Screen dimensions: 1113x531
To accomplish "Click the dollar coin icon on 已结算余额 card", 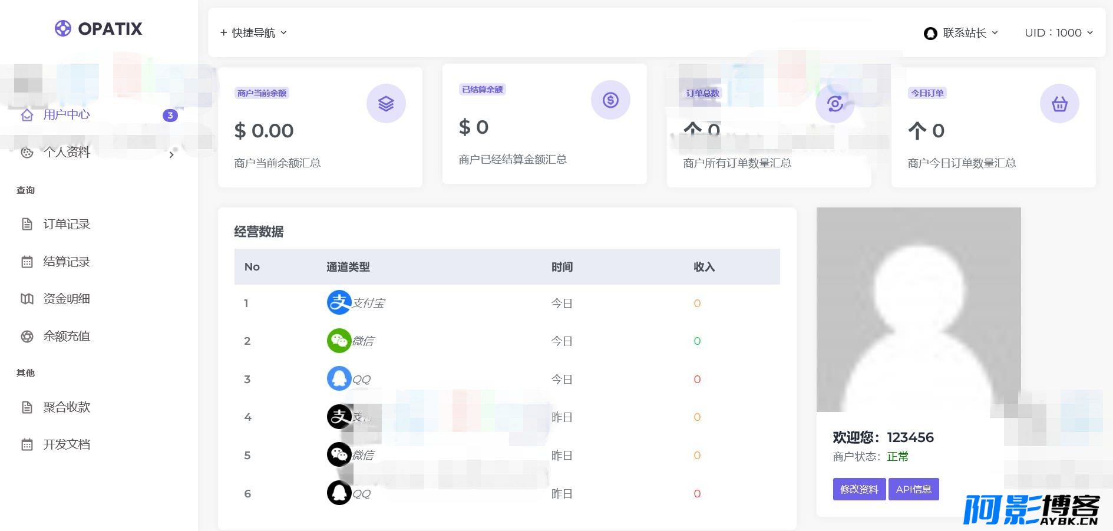I will tap(610, 100).
